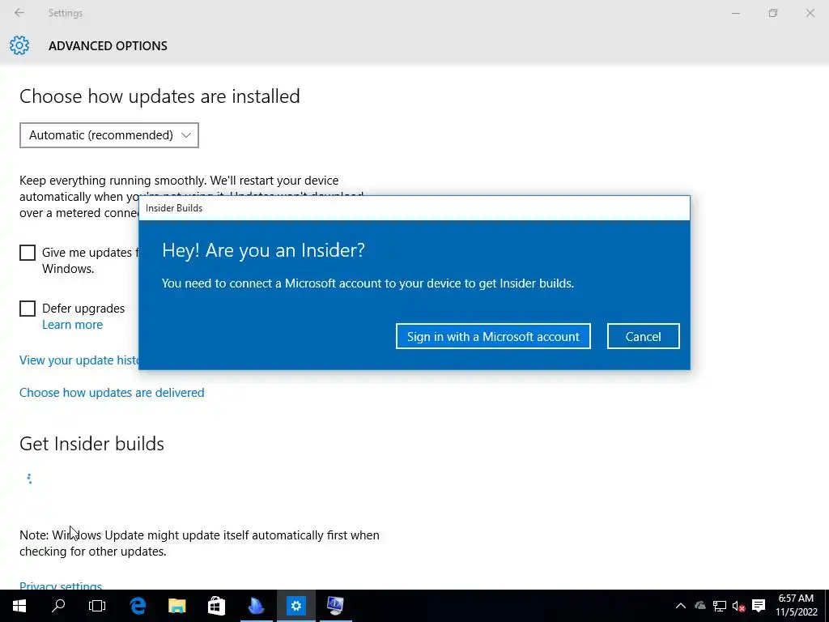Viewport: 829px width, 622px height.
Task: Click the back arrow in Settings
Action: point(19,13)
